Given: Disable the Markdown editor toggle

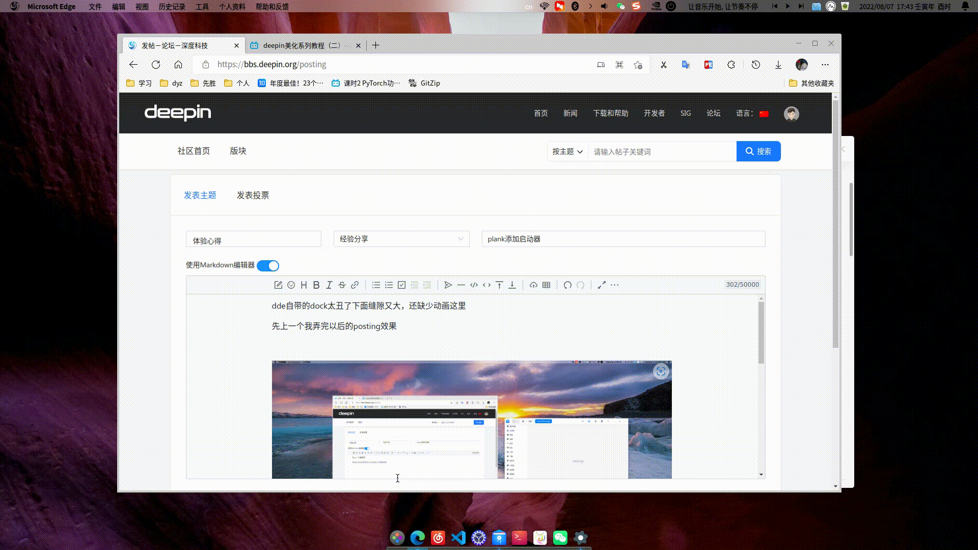Looking at the screenshot, I should tap(268, 265).
